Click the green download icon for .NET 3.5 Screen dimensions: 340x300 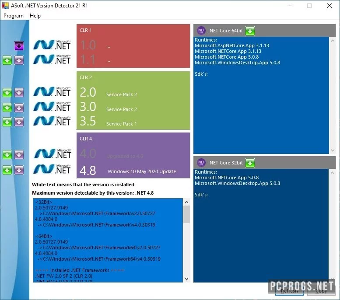point(7,122)
